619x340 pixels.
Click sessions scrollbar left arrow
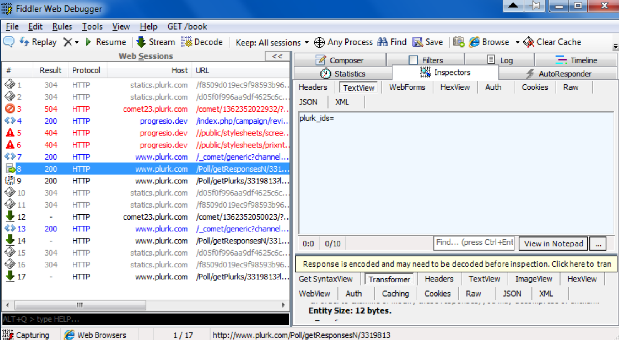coord(7,305)
